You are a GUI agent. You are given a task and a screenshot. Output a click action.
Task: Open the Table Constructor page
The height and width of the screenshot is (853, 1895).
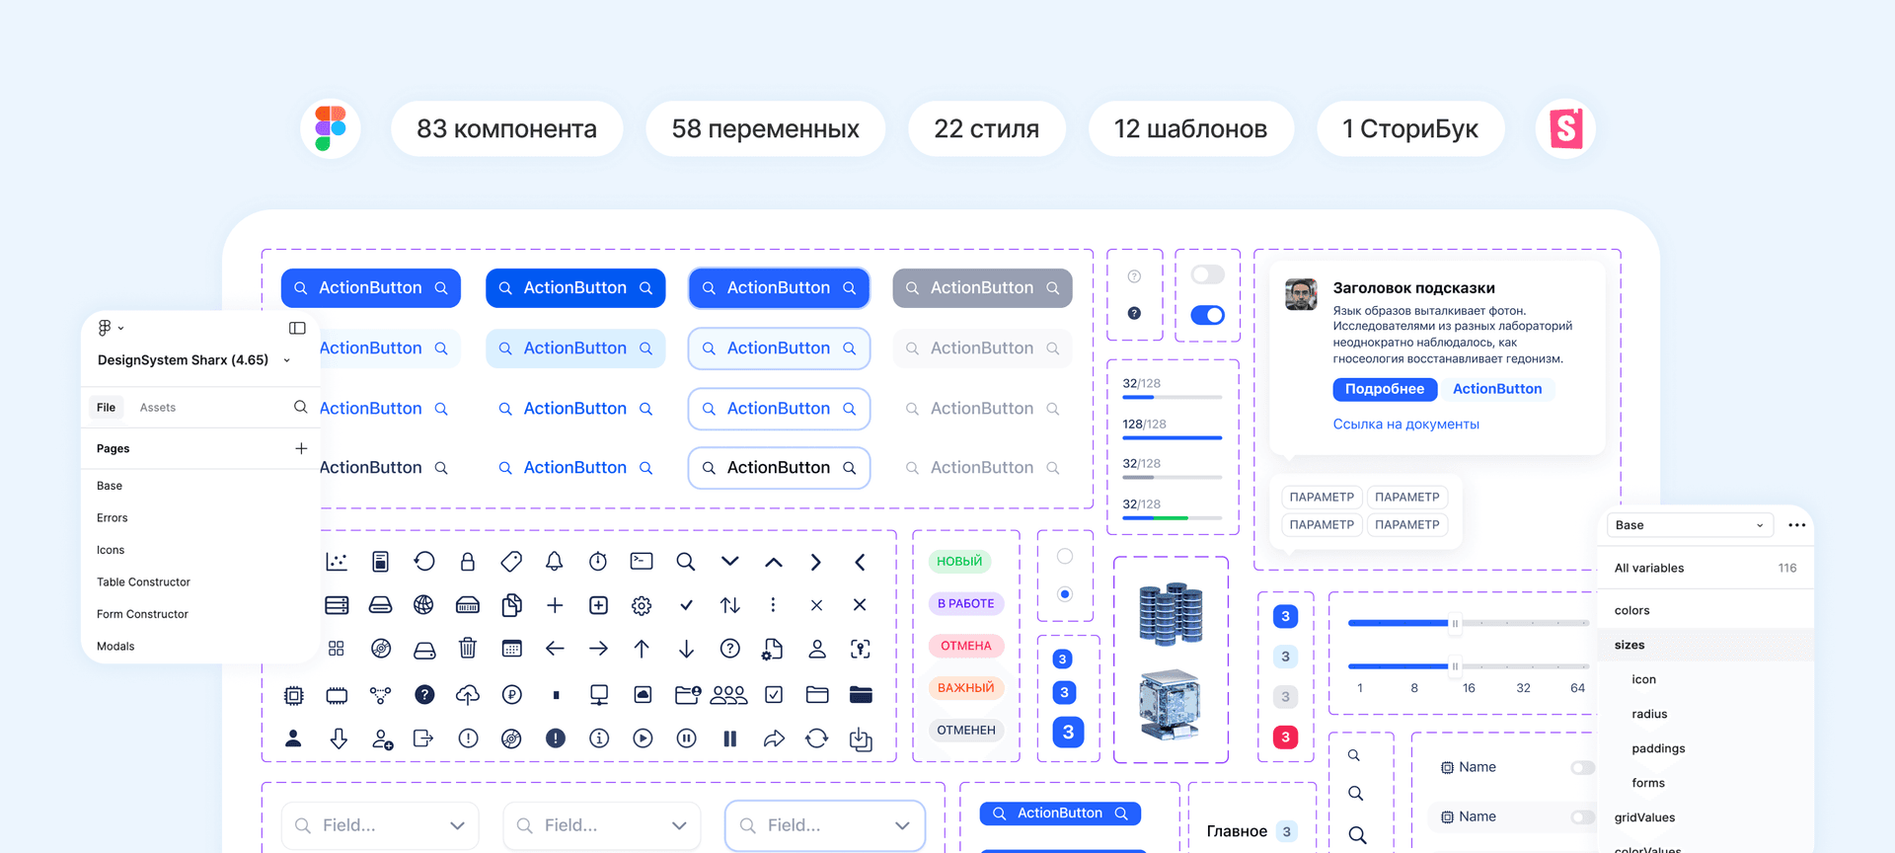143,582
